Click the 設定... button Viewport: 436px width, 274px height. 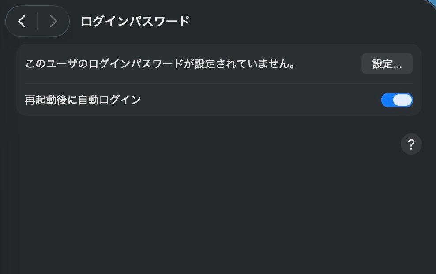tap(387, 64)
